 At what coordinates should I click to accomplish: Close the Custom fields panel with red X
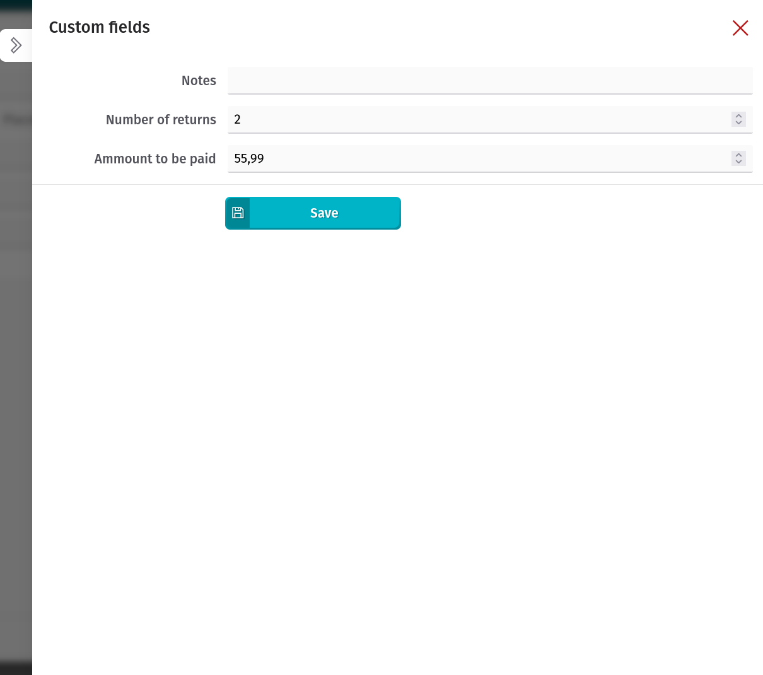coord(740,28)
